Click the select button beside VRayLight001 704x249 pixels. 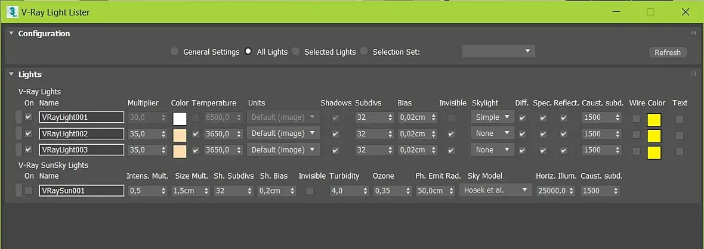click(18, 117)
